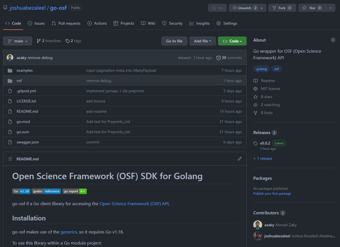Open the Star lists dropdown arrow
The image size is (340, 247).
coord(330,8)
